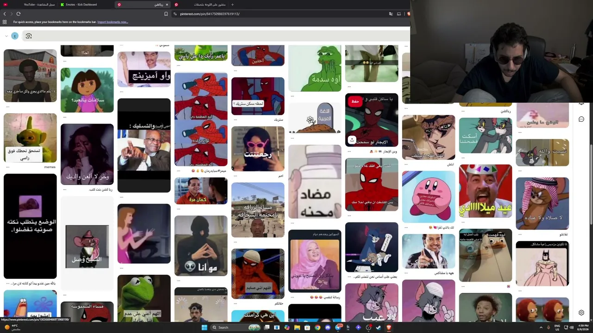Open the 'عيد ميلاد' party hat man pin
This screenshot has height=333, width=593.
coord(486,191)
